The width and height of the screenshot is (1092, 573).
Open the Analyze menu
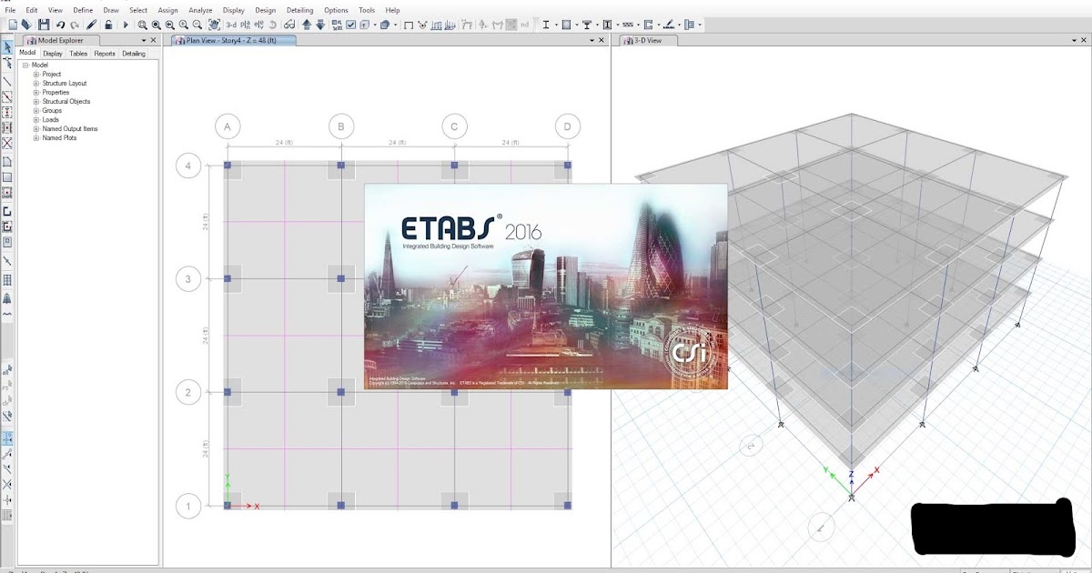click(x=200, y=9)
